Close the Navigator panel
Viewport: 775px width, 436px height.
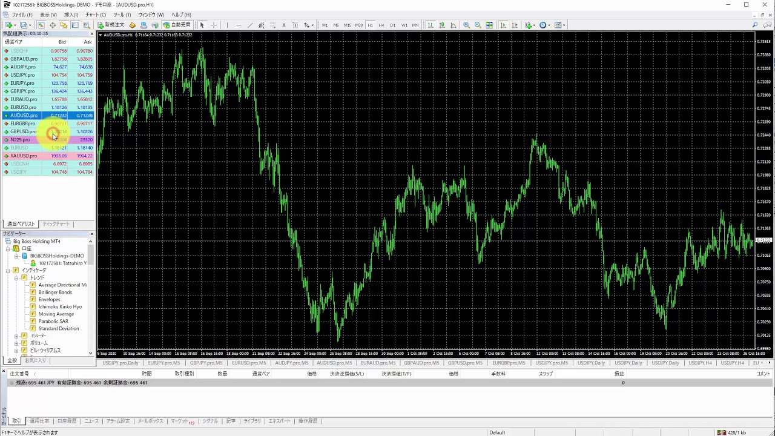(x=91, y=234)
